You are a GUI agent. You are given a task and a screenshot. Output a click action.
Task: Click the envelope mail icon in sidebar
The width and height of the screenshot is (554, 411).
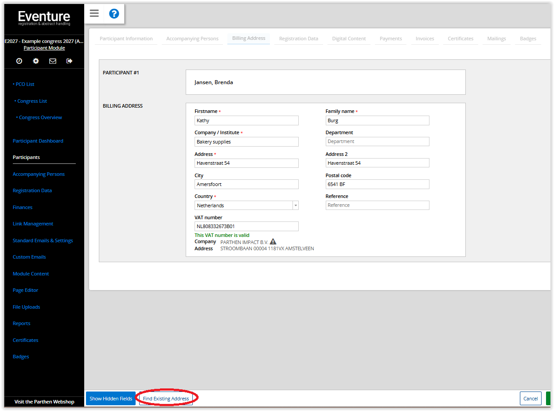pyautogui.click(x=53, y=61)
